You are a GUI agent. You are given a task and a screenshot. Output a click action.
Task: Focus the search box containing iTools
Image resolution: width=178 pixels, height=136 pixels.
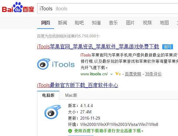[108, 8]
